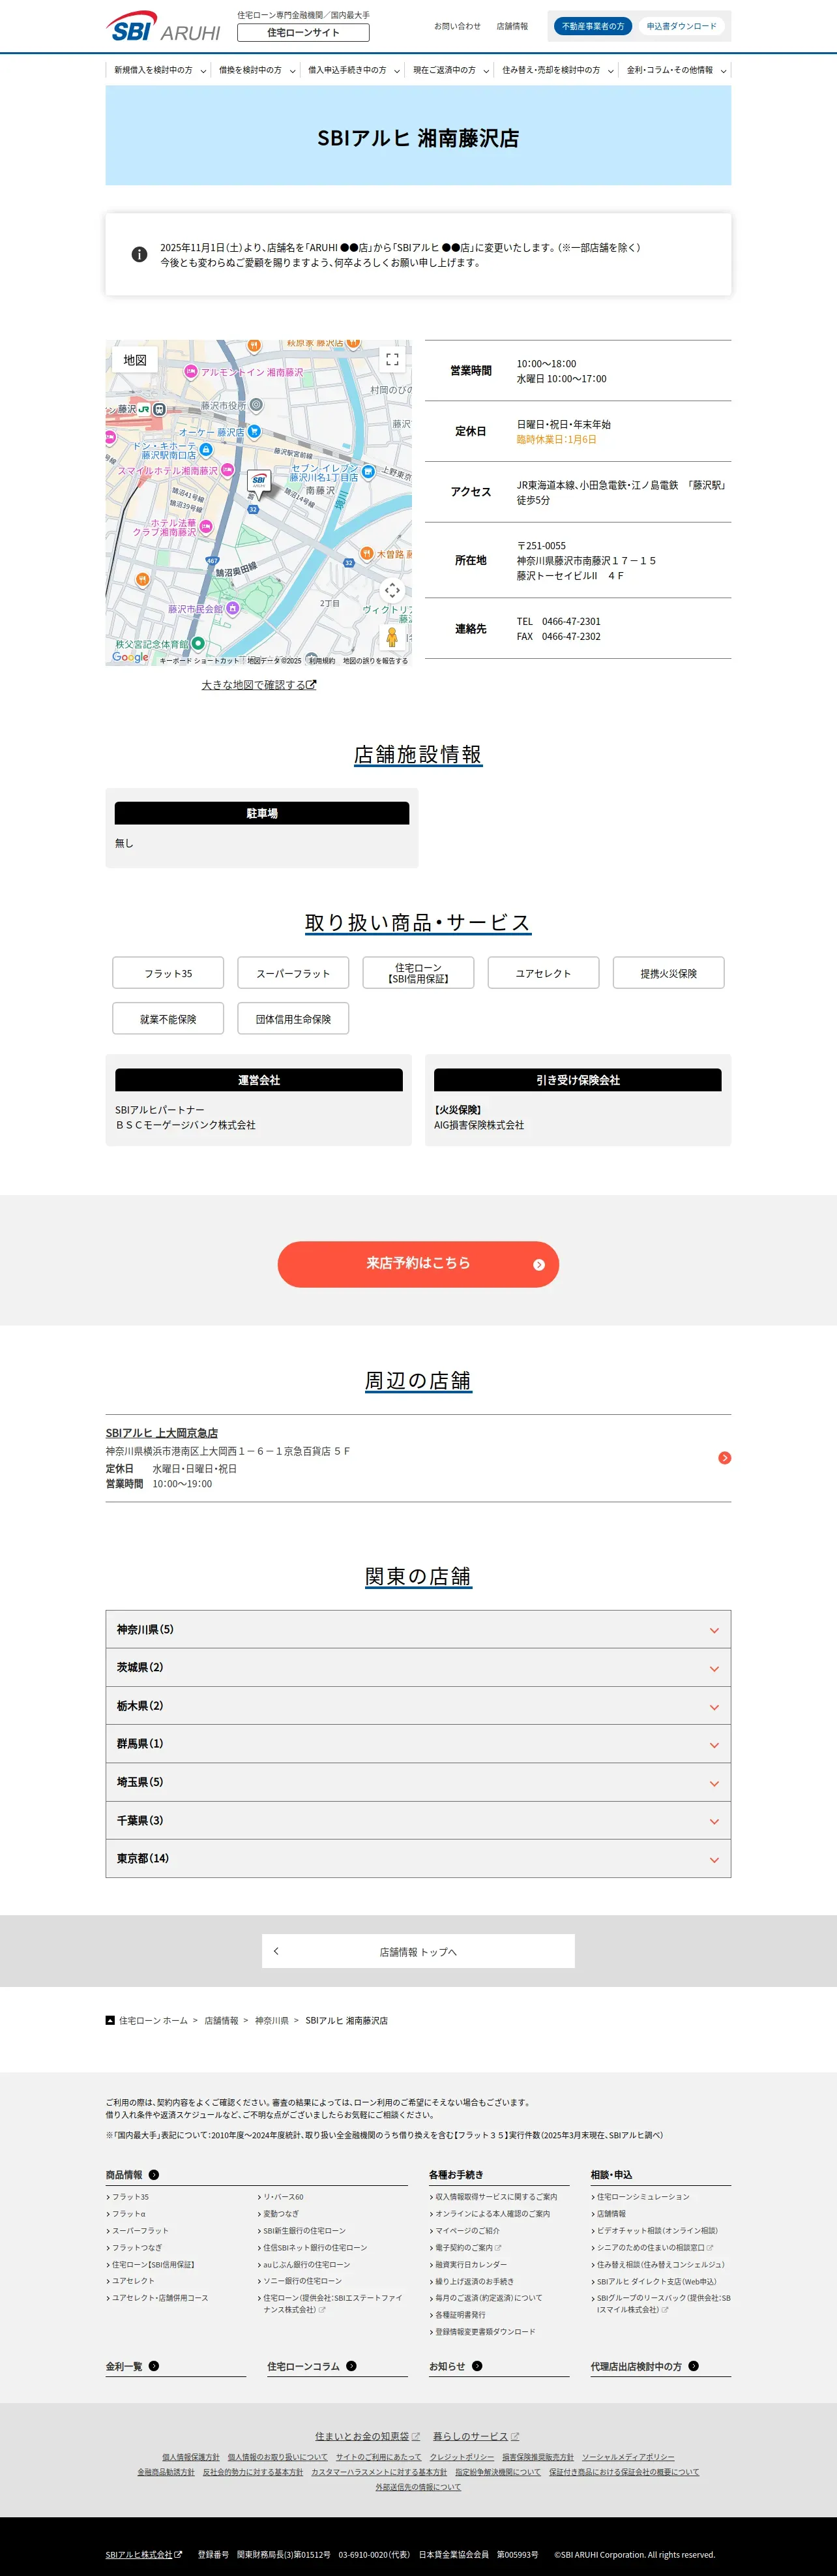
Task: Click the スーパーフラット product button
Action: pyautogui.click(x=293, y=973)
